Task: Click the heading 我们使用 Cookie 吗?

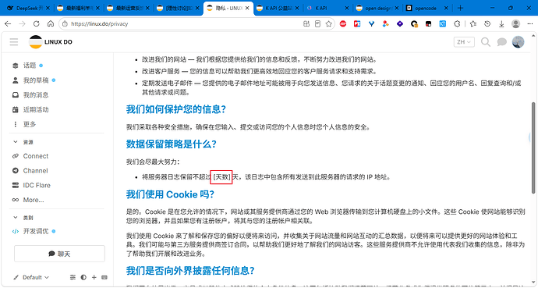Action: pos(170,194)
